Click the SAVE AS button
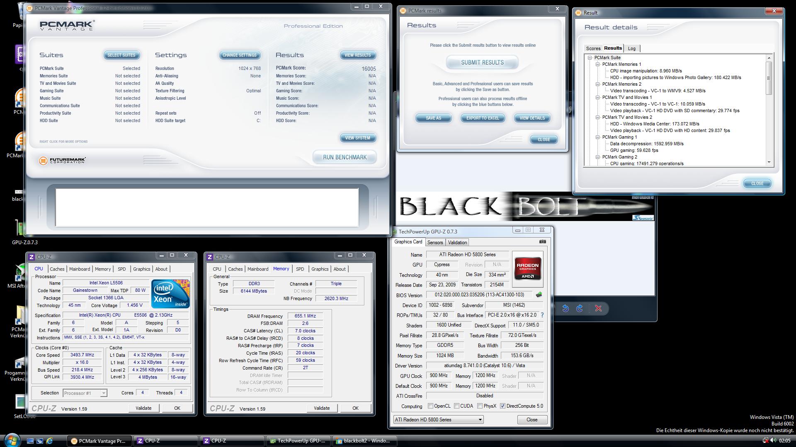Viewport: 796px width, 447px height. [433, 118]
